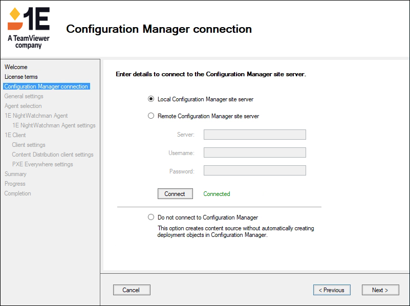Open General settings in the sidebar
Screen dimensions: 410x306
tap(24, 96)
